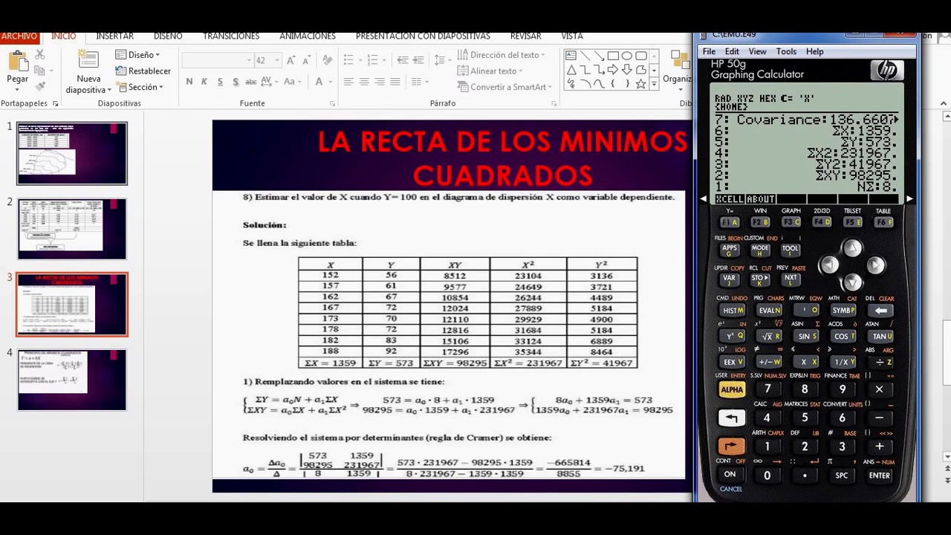The height and width of the screenshot is (535, 951).
Task: Open the font color A picker
Action: pyautogui.click(x=322, y=82)
